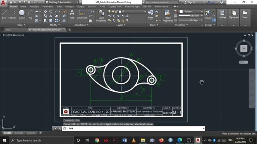Viewport: 257px width, 144px height.
Task: Expand the Block panel
Action: point(154,25)
